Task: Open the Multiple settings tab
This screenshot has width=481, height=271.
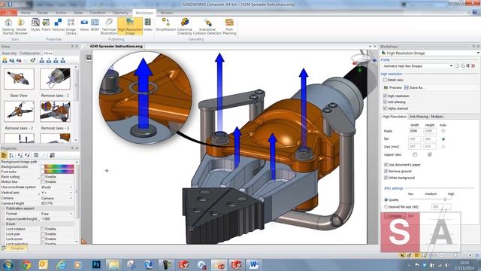Action: click(437, 117)
